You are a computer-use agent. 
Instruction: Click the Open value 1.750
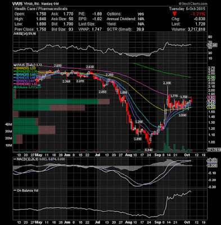coord(42,14)
